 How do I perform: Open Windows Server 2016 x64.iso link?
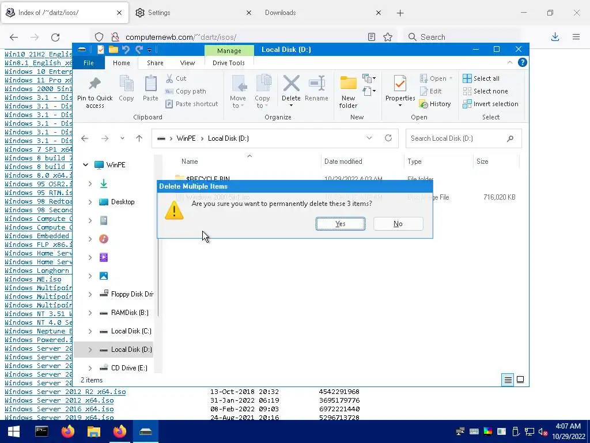(59, 409)
